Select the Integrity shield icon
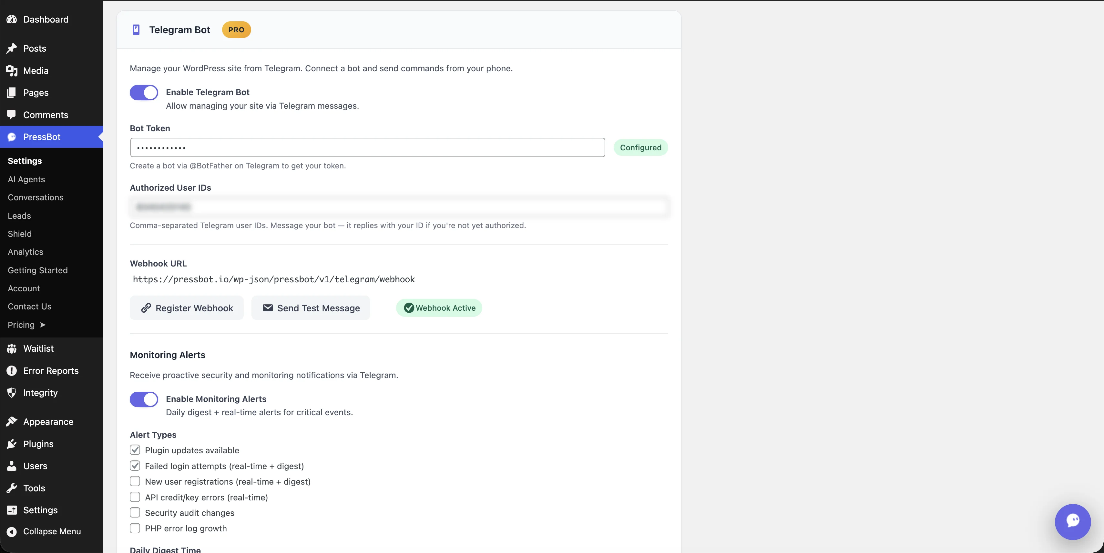This screenshot has width=1104, height=553. (12, 393)
